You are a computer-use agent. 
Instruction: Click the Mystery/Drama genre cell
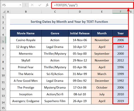click(55, 87)
